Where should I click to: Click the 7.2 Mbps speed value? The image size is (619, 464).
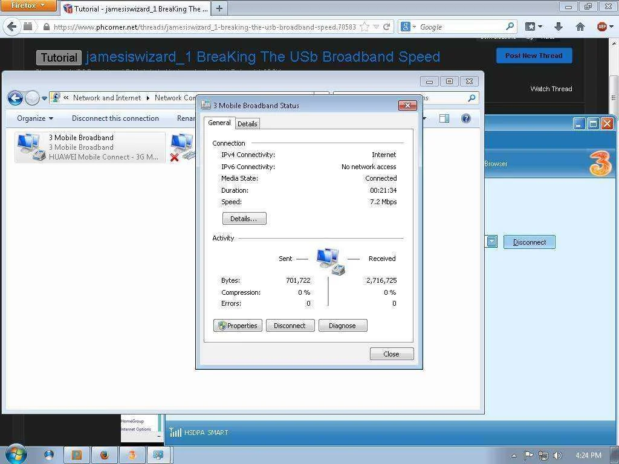pyautogui.click(x=383, y=202)
